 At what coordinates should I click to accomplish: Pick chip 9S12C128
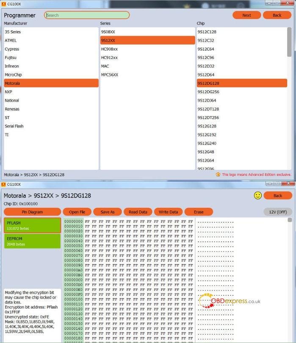[242, 32]
